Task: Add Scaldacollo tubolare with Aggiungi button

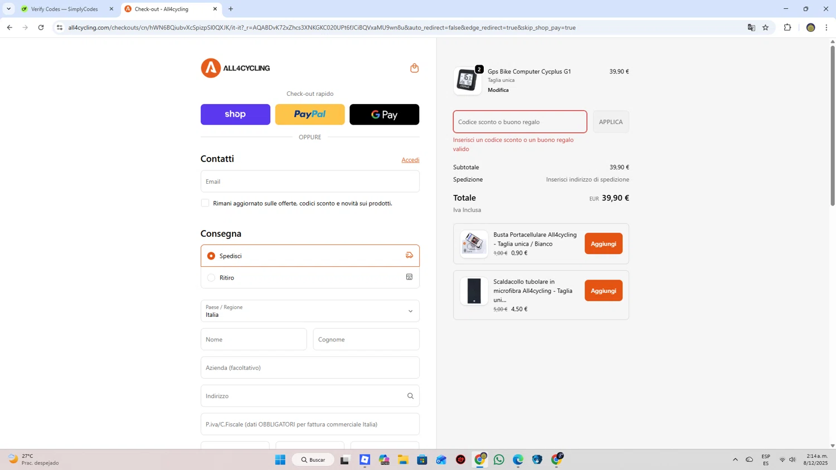Action: [x=604, y=291]
